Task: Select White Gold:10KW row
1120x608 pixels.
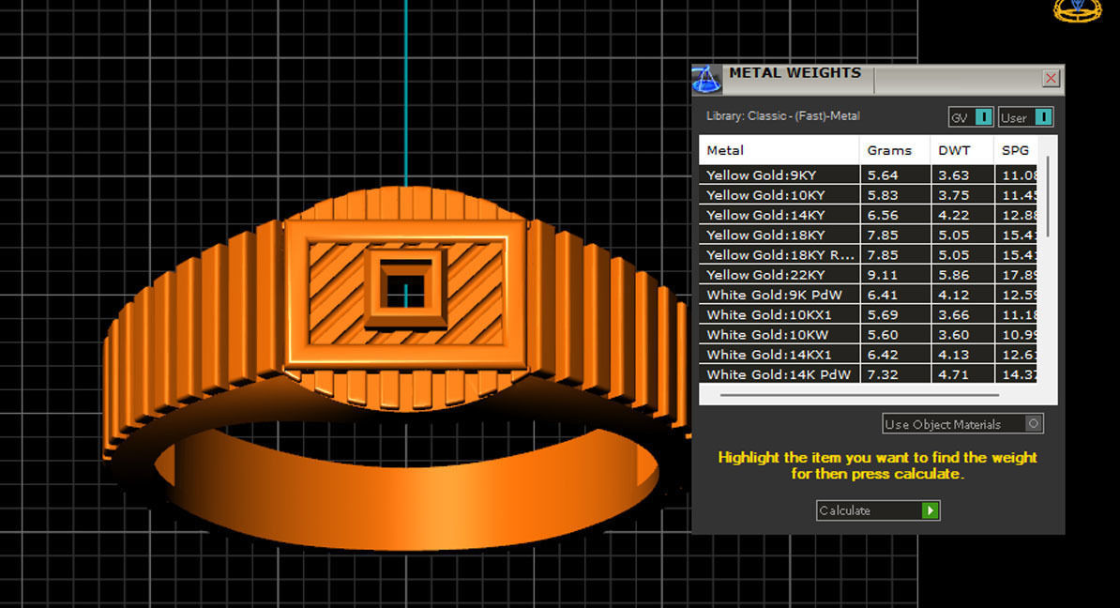Action: pyautogui.click(x=868, y=335)
